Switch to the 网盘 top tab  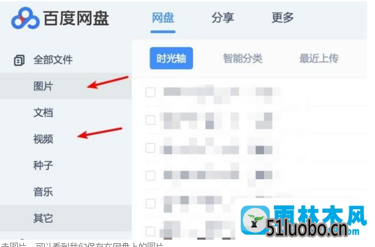pyautogui.click(x=163, y=18)
